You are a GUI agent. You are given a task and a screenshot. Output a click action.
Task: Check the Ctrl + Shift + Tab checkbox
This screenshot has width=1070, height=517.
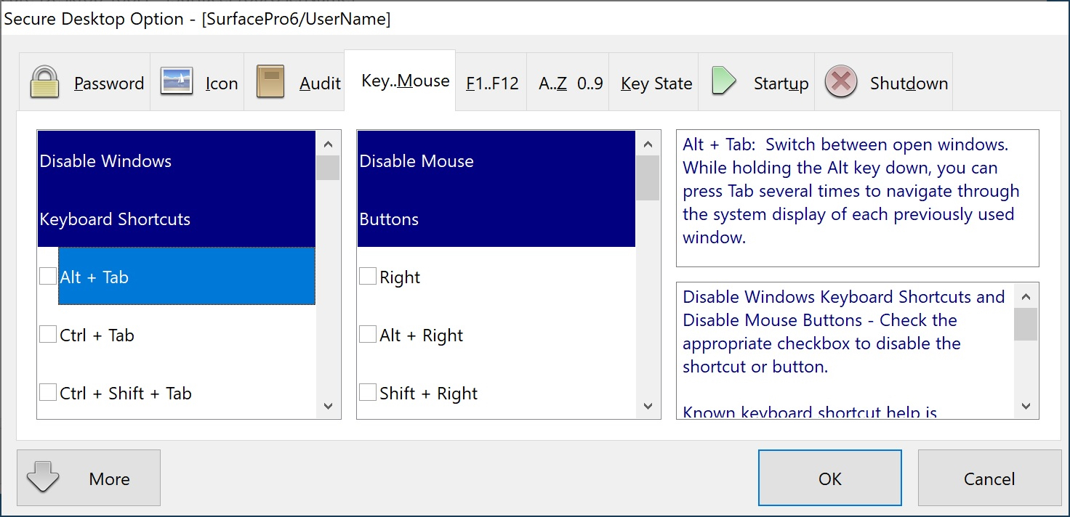tap(48, 392)
